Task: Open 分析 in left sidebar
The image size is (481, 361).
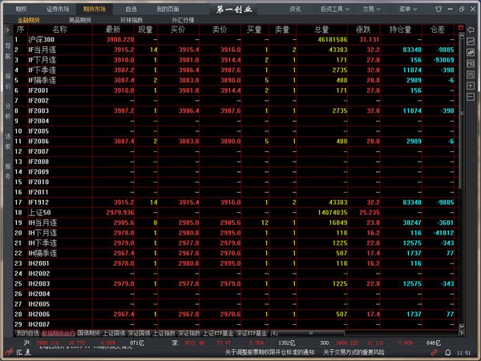Action: tap(8, 110)
